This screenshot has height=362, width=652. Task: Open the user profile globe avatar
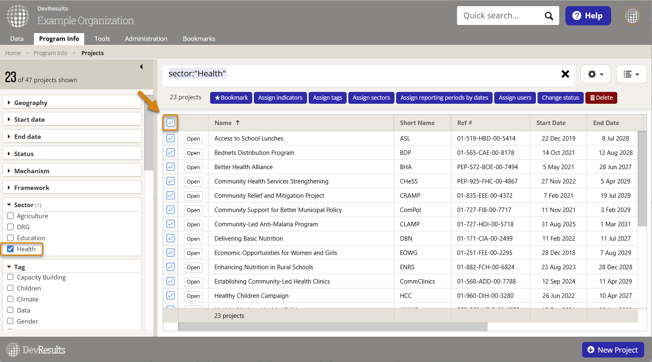[x=632, y=16]
